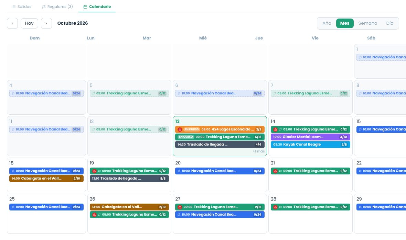Viewport: 406px width, 240px height.
Task: Open day 29 Navegación Canal event
Action: click(381, 207)
